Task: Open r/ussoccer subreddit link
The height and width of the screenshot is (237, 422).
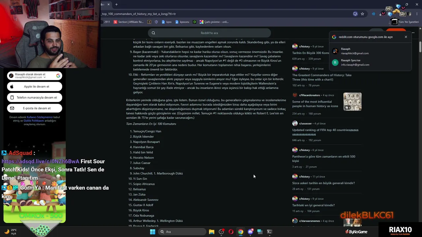Action: coord(305,123)
